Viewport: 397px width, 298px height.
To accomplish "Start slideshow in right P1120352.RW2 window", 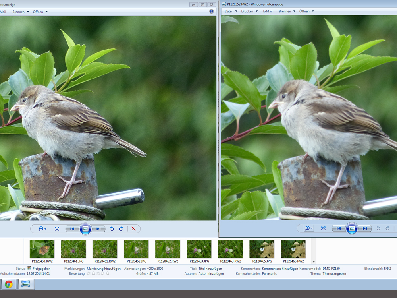I will [x=351, y=228].
